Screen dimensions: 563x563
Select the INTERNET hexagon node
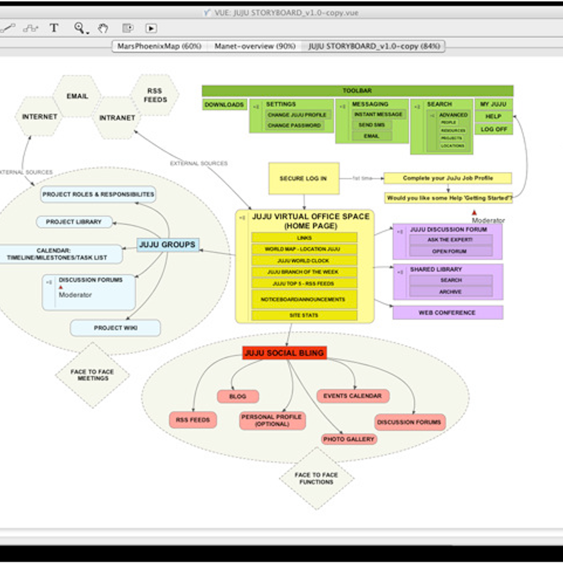click(x=39, y=116)
